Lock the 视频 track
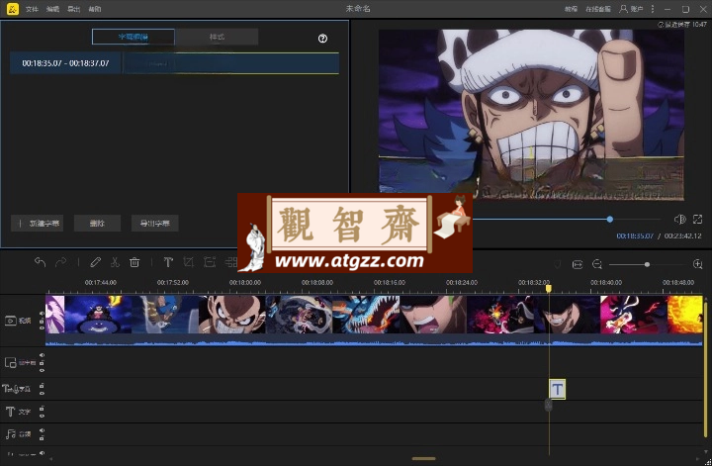This screenshot has height=466, width=712. [x=42, y=321]
